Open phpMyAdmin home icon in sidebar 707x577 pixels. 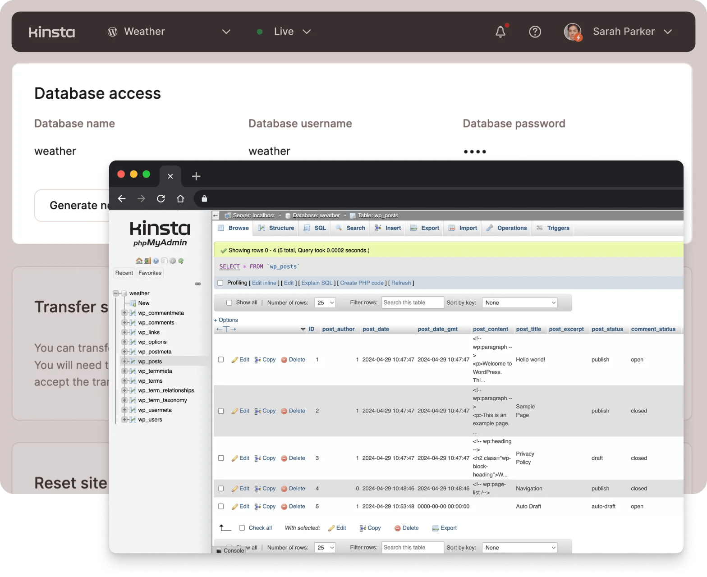point(139,261)
